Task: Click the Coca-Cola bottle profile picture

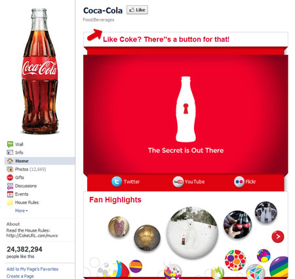Action: (x=40, y=71)
